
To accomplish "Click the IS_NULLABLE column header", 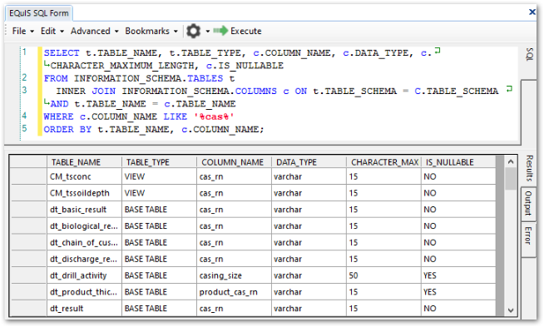I will coord(458,162).
